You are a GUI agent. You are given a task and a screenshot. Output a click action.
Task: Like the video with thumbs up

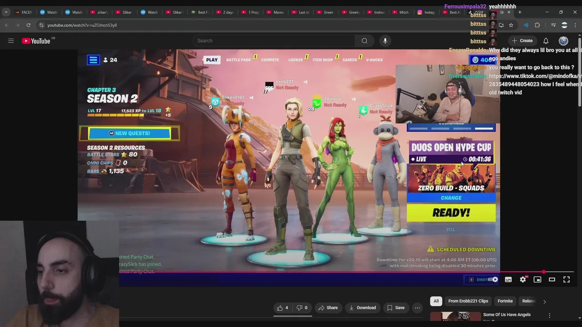tap(282, 307)
